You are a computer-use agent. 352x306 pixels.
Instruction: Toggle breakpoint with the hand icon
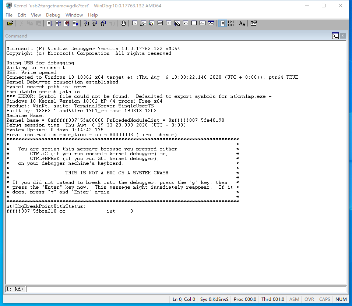tap(123, 23)
